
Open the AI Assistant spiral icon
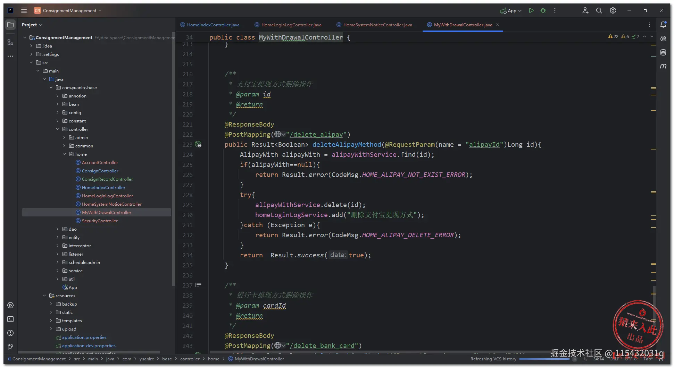(663, 38)
